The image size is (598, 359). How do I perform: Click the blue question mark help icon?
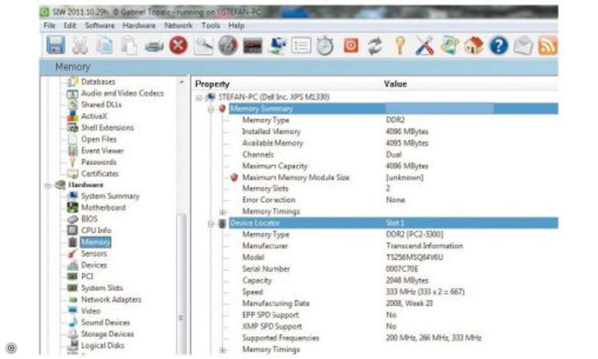[x=498, y=46]
